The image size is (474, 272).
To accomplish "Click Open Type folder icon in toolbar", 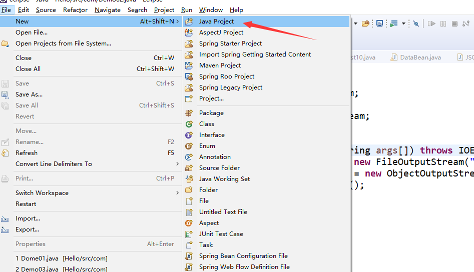I will click(365, 23).
